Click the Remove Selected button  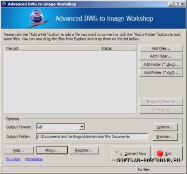pos(161,102)
